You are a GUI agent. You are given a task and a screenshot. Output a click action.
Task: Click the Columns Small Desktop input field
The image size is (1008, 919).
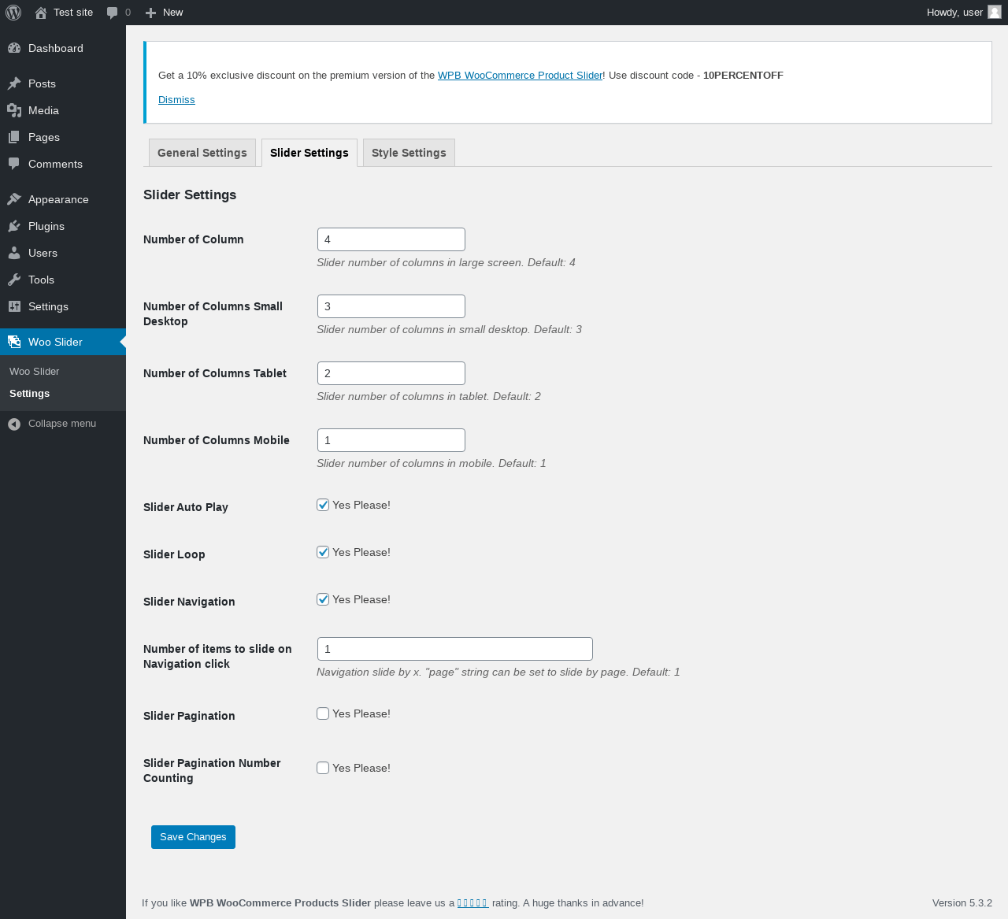391,306
